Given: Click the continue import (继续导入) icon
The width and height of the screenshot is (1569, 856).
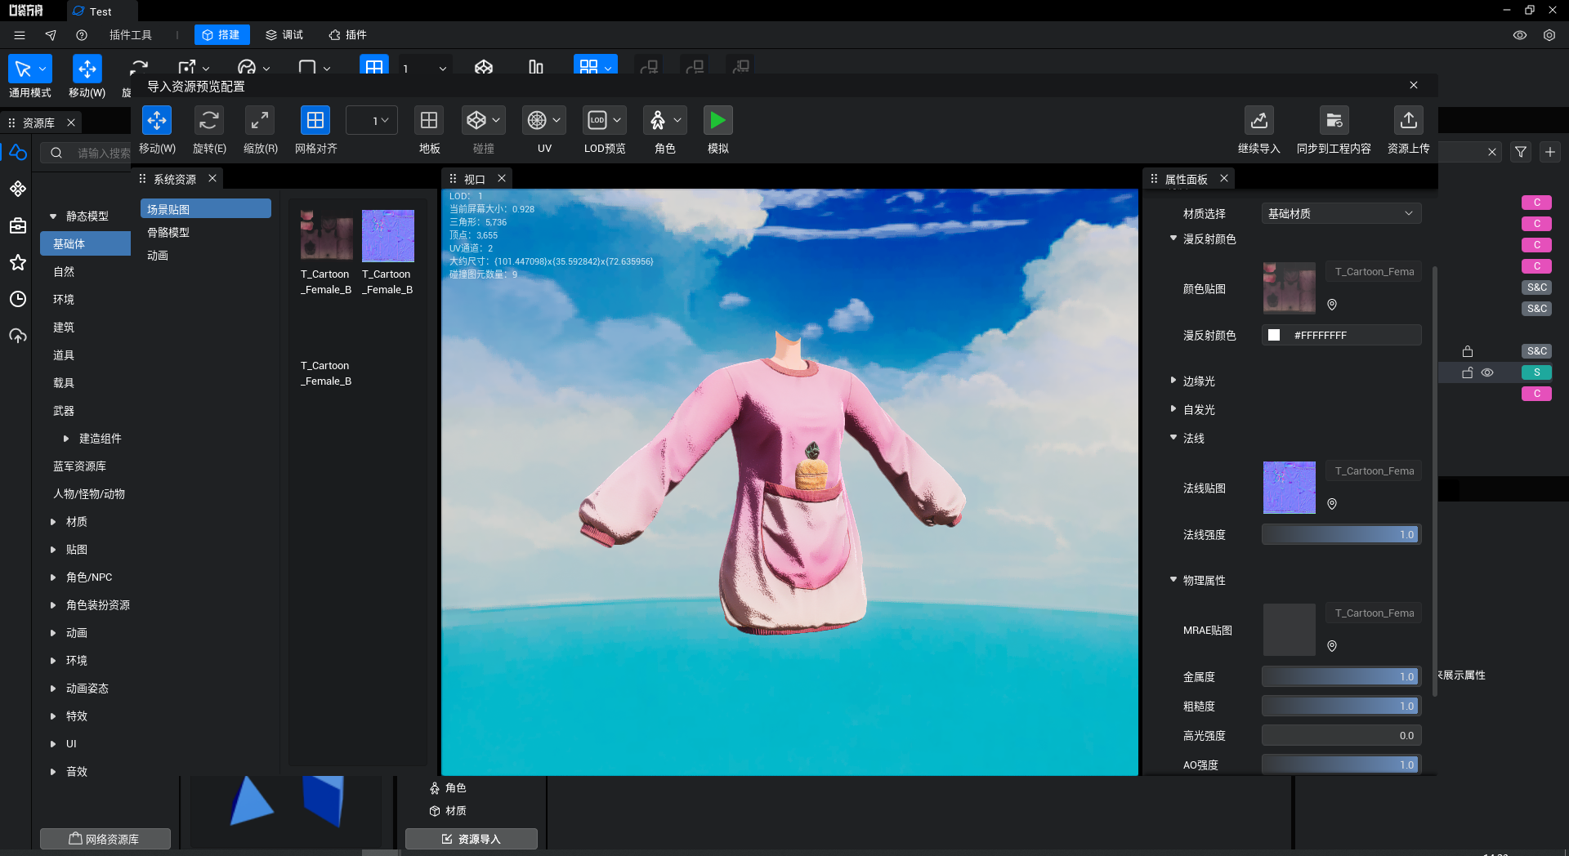Looking at the screenshot, I should tap(1258, 121).
